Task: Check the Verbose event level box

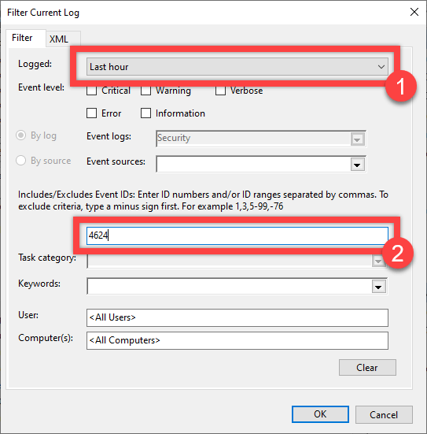Action: [220, 91]
